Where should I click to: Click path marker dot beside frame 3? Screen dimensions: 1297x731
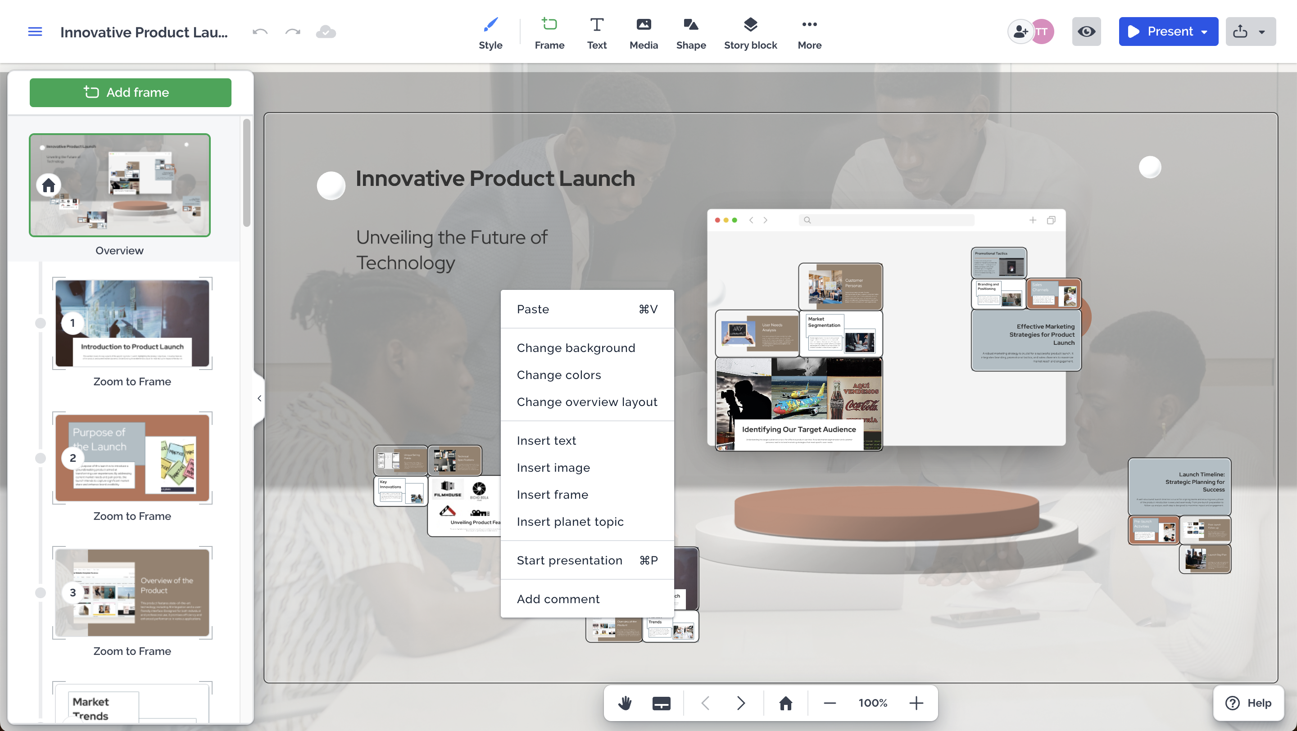(x=40, y=593)
